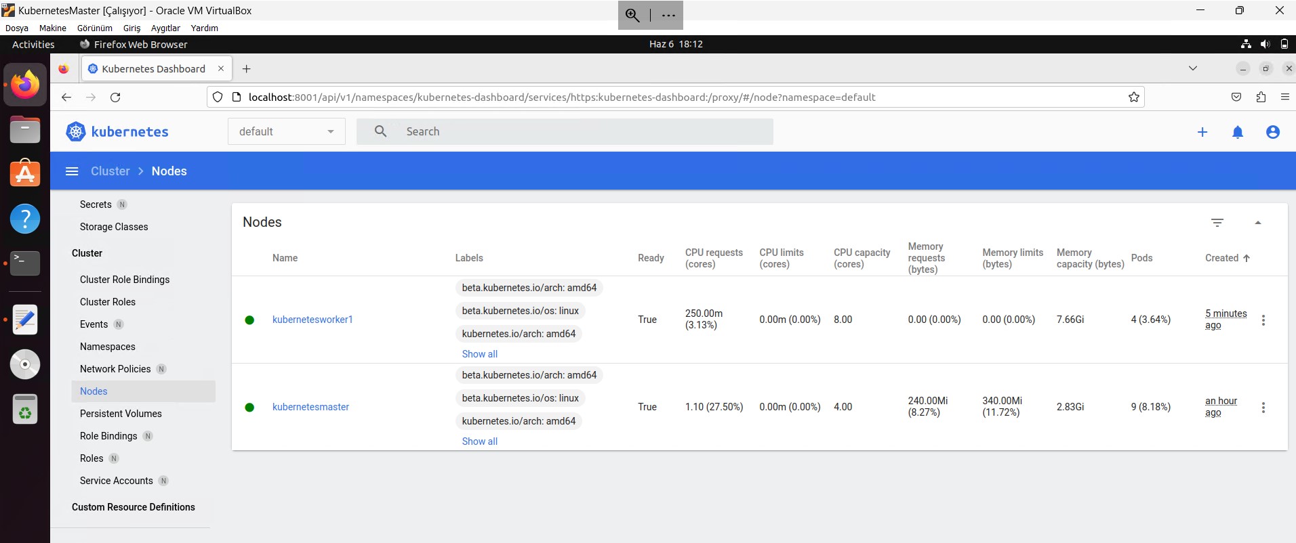Open the Dosya menu in VirtualBox

17,28
